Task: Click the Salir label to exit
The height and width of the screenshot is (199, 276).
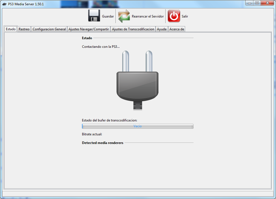Action: [x=185, y=16]
